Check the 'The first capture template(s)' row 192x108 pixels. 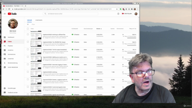click(x=28, y=49)
